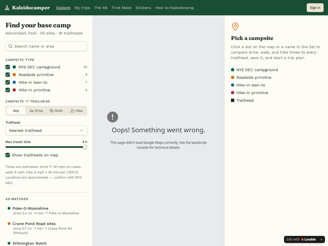Open the First Mate page
Image resolution: width=328 pixels, height=246 pixels.
(121, 8)
